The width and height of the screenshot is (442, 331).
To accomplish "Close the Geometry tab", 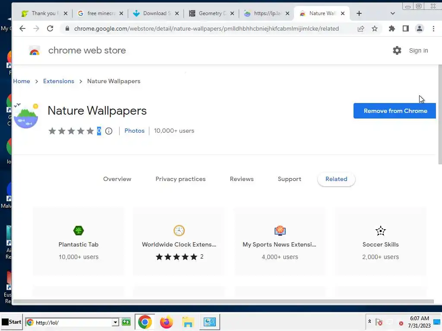I will coord(232,13).
